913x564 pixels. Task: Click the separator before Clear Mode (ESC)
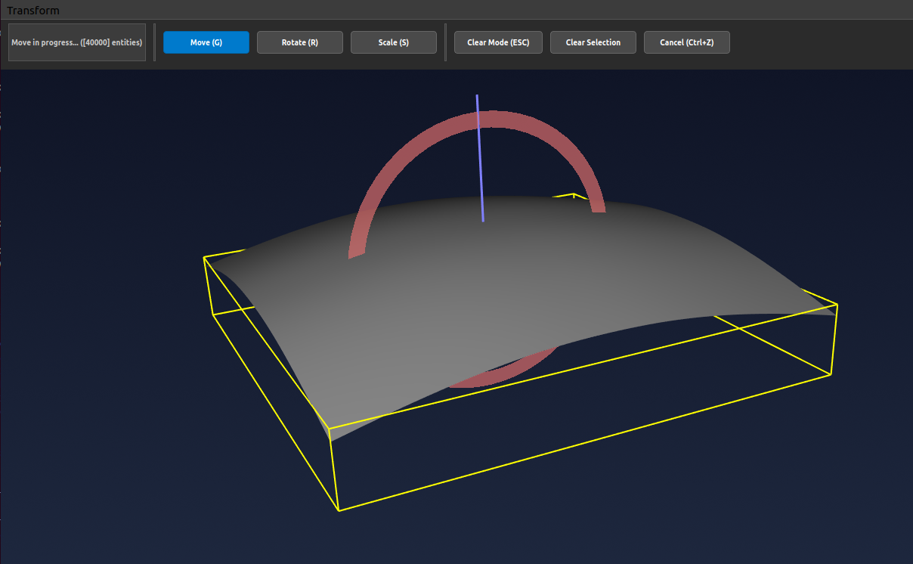pyautogui.click(x=445, y=42)
